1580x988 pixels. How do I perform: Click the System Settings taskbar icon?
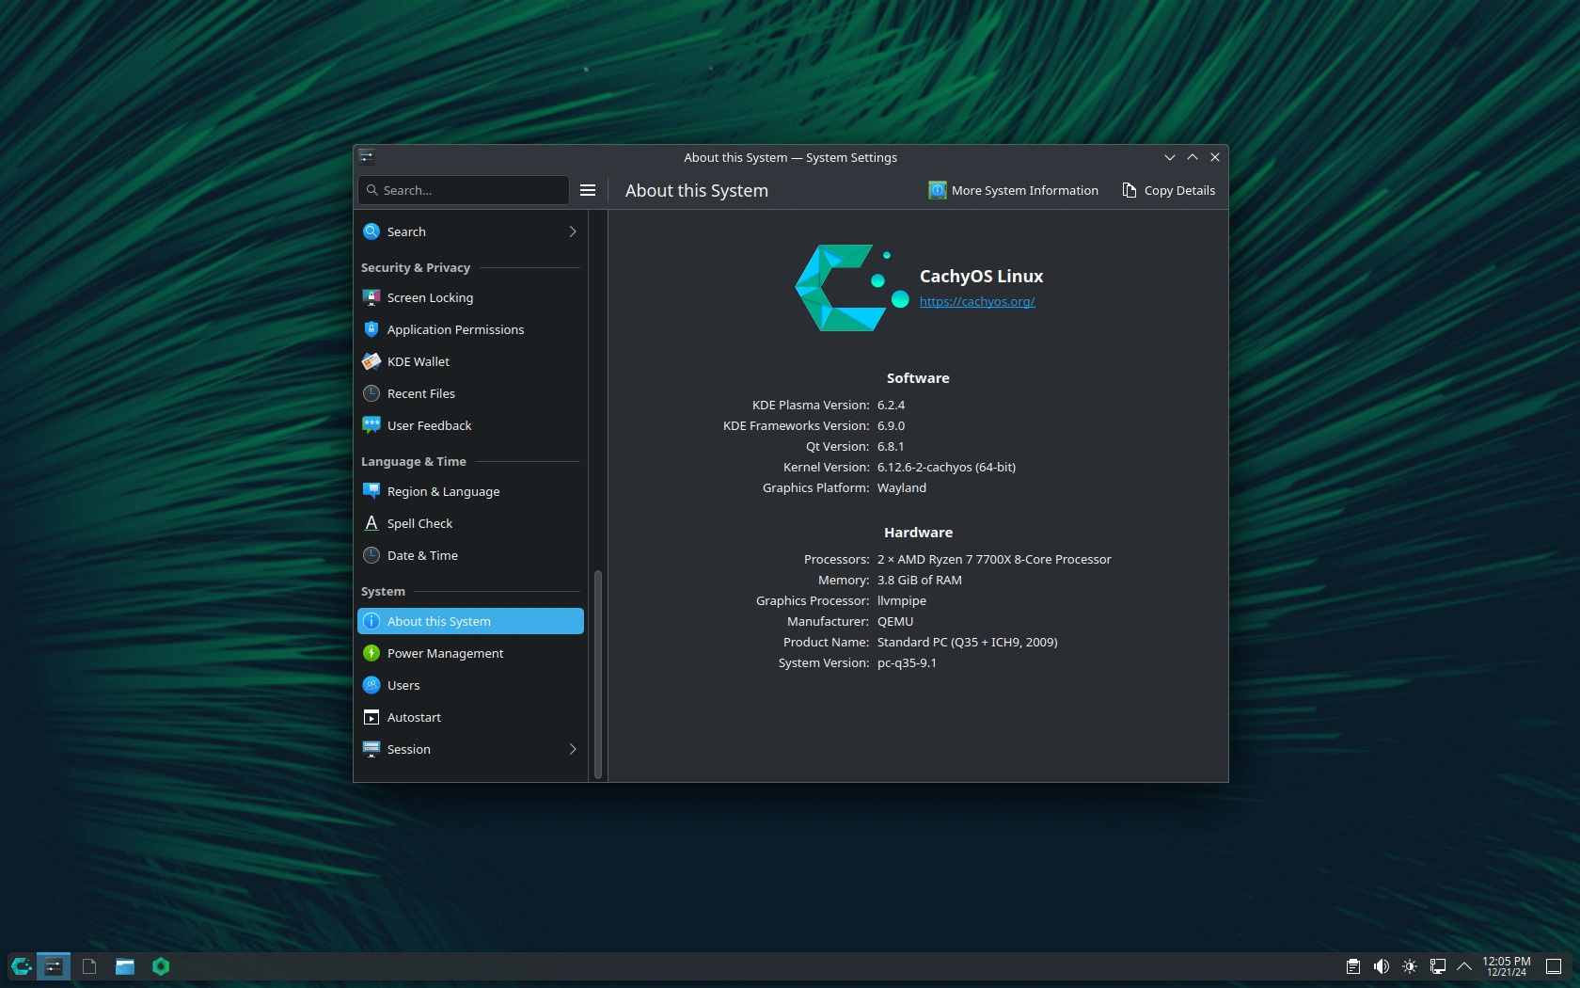click(x=54, y=966)
